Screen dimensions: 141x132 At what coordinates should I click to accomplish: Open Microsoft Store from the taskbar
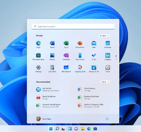pos(95,129)
